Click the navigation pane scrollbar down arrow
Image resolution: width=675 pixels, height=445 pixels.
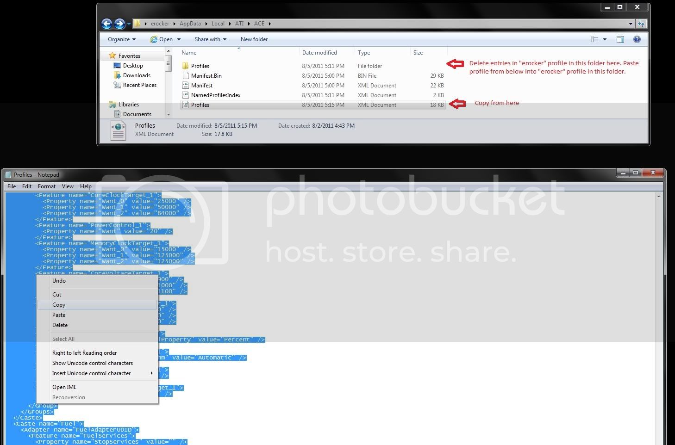point(169,114)
